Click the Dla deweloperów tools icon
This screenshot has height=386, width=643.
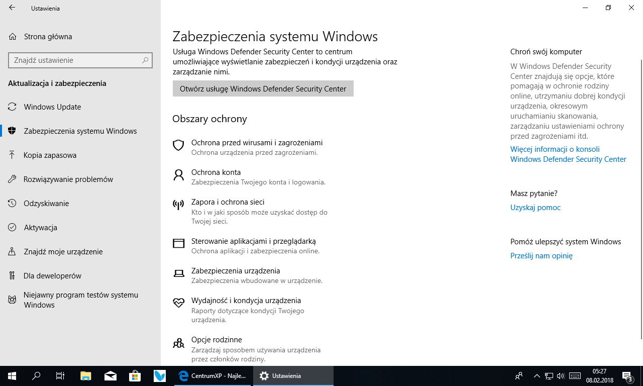point(12,276)
